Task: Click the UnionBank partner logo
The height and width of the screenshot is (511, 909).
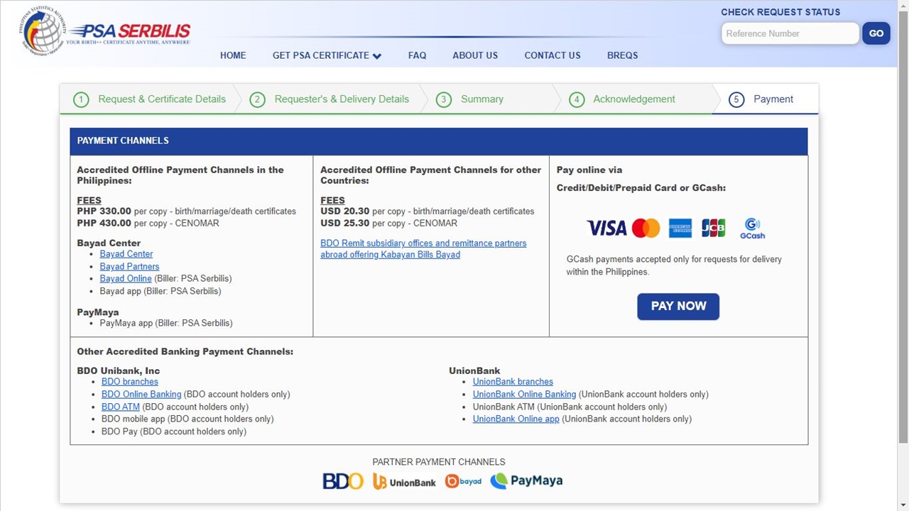Action: pos(404,482)
